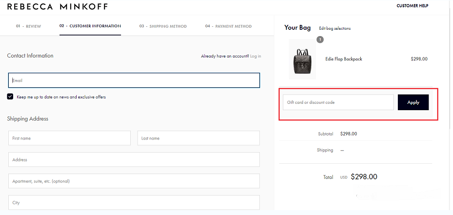Select the Address field

tap(134, 159)
